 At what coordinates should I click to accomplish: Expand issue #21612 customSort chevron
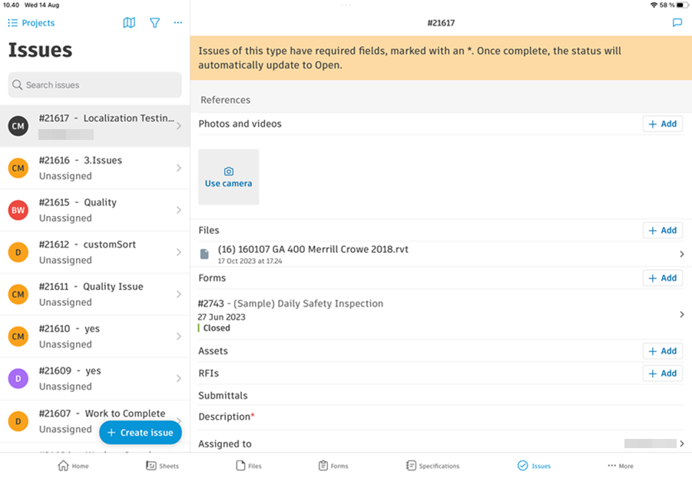(179, 252)
